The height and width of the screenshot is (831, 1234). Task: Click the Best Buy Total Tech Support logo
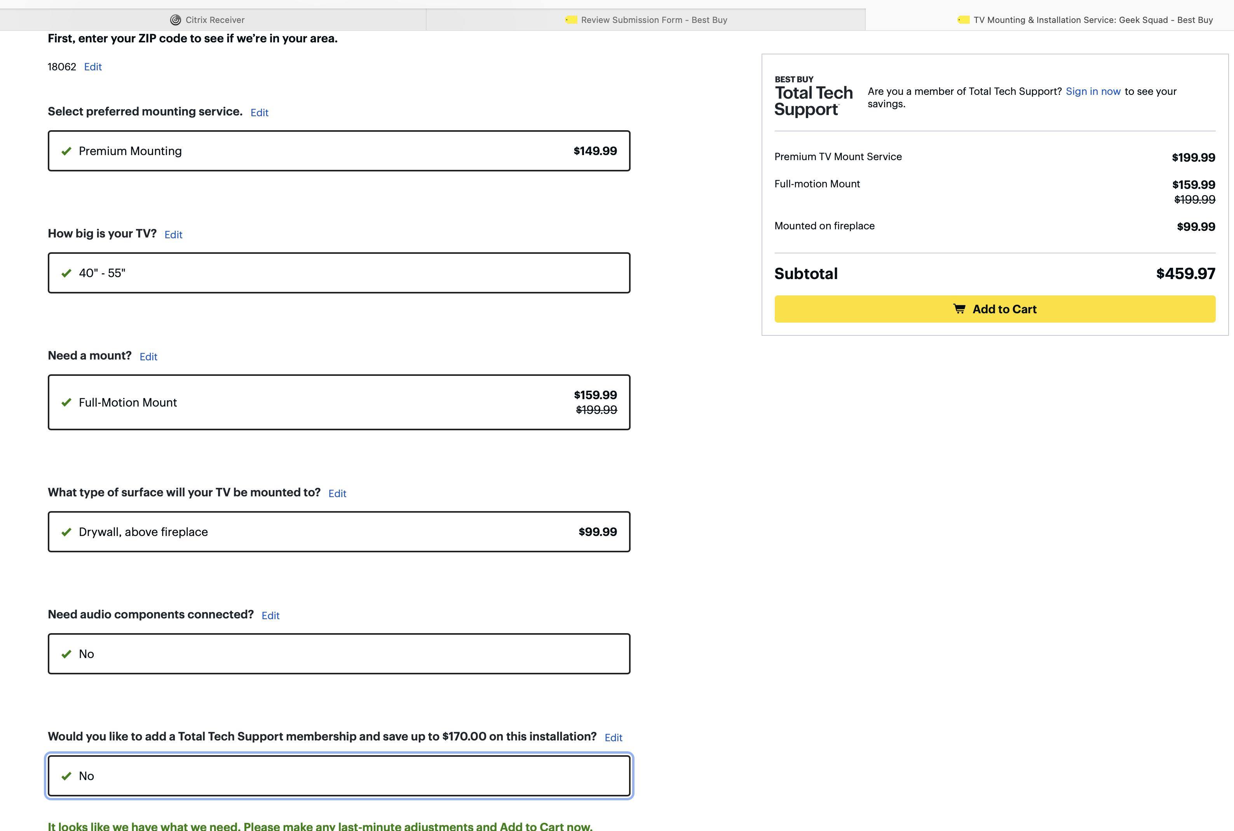813,95
